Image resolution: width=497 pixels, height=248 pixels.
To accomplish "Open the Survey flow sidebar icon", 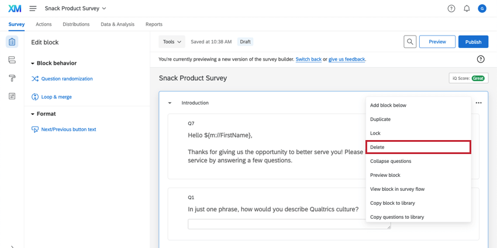I will (12, 60).
